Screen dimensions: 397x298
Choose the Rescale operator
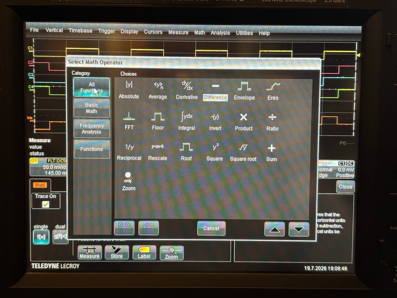coord(158,152)
